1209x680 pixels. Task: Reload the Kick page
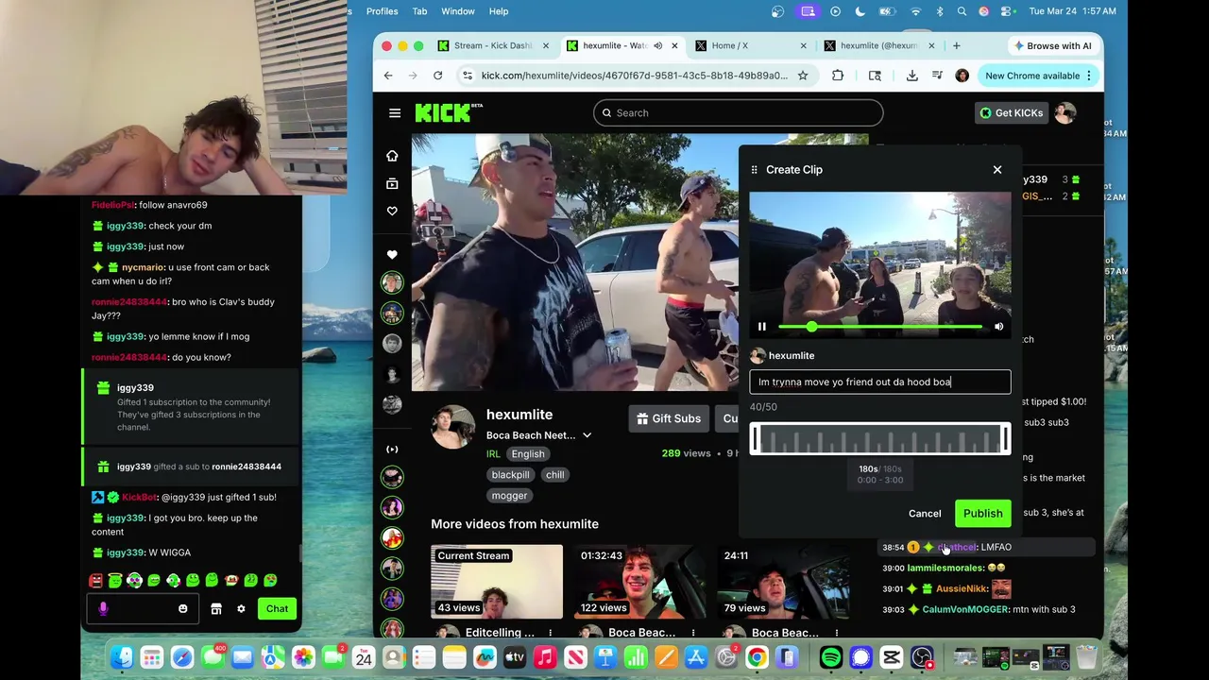pos(437,76)
